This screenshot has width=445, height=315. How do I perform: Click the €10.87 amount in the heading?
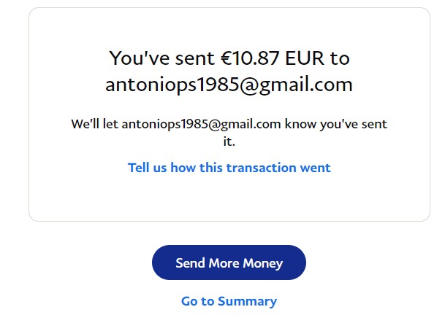[247, 58]
